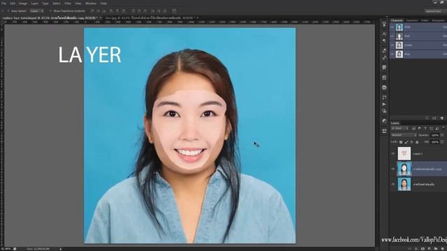This screenshot has height=251, width=447.
Task: Filter layers by adjustment layers icon
Action: pyautogui.click(x=419, y=128)
